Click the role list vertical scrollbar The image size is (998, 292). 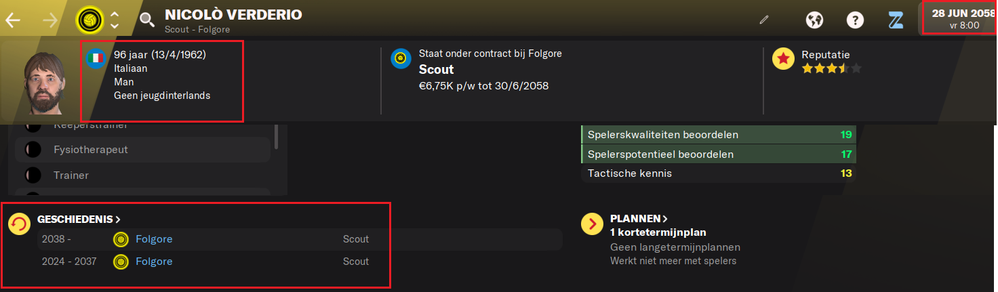[276, 135]
